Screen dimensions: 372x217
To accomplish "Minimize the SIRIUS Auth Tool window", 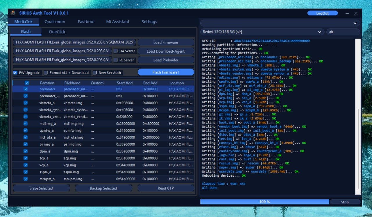I will (347, 13).
